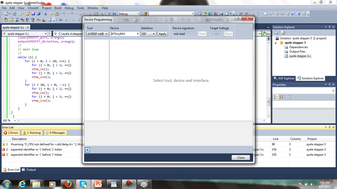The height and width of the screenshot is (189, 337).
Task: Click the Increase Indent icon
Action: pyautogui.click(x=246, y=14)
